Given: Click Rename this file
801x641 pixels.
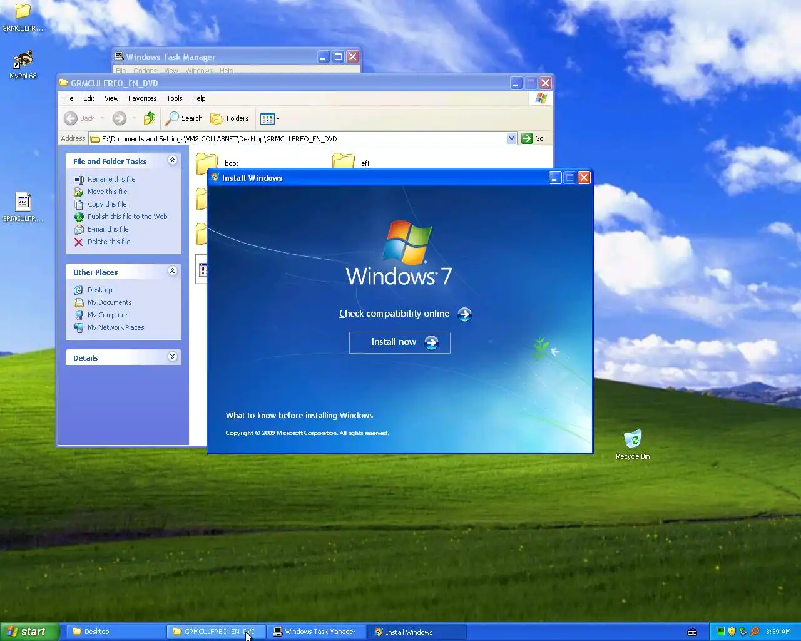Looking at the screenshot, I should pos(111,179).
